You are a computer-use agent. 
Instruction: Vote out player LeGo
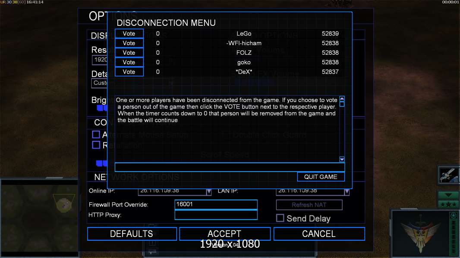[129, 33]
